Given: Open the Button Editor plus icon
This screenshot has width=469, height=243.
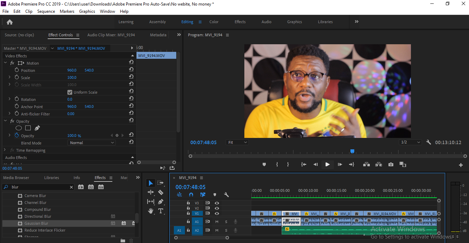Looking at the screenshot, I should [461, 165].
